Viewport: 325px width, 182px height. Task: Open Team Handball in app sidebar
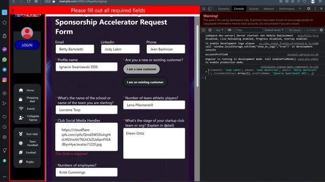tap(27, 143)
